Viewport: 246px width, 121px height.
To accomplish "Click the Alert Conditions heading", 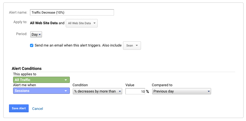I will point(27,69).
